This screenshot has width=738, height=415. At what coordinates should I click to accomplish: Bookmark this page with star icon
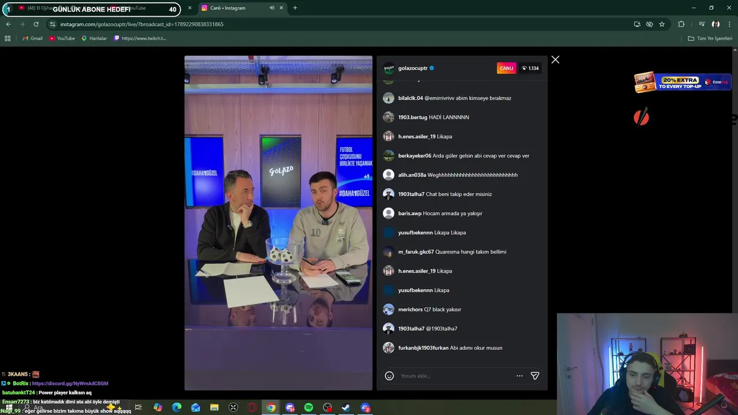(x=662, y=24)
